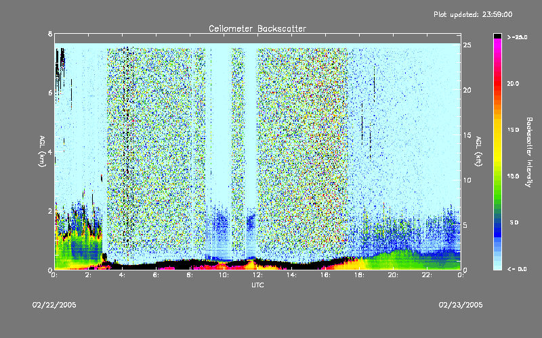Click the "10.0" colorbar scale label
This screenshot has height=338, width=542.
[x=514, y=176]
